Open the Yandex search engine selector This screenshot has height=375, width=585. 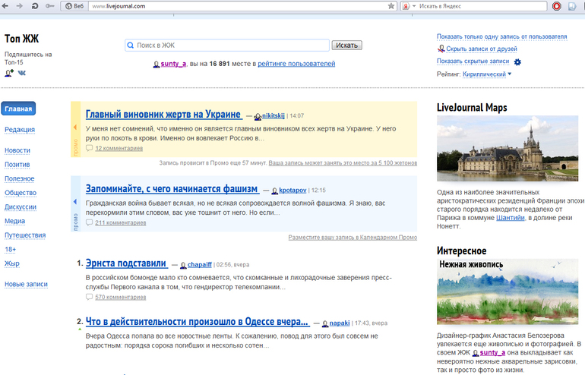[x=409, y=6]
